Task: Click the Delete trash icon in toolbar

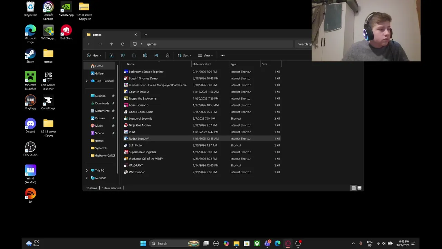Action: [x=167, y=55]
